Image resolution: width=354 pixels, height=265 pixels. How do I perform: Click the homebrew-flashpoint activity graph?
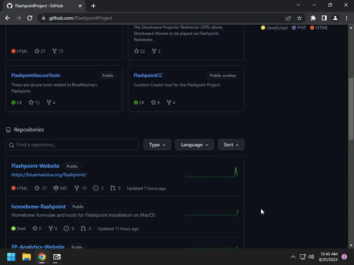pyautogui.click(x=211, y=213)
